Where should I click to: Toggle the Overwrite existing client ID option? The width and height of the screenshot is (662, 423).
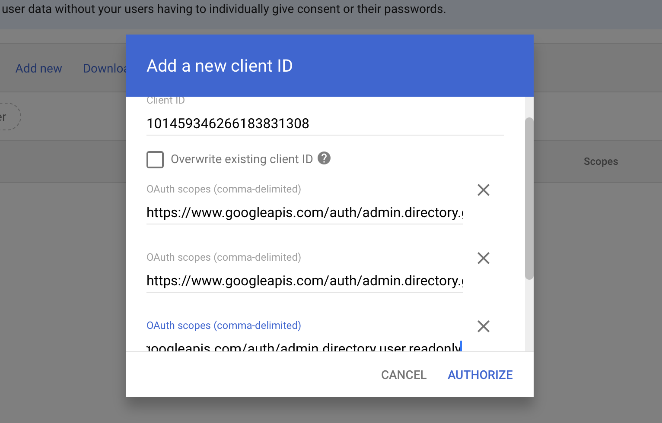pyautogui.click(x=155, y=160)
